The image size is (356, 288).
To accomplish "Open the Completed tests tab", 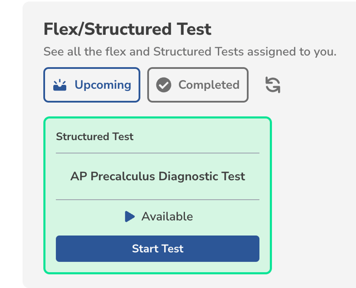I will (x=198, y=85).
